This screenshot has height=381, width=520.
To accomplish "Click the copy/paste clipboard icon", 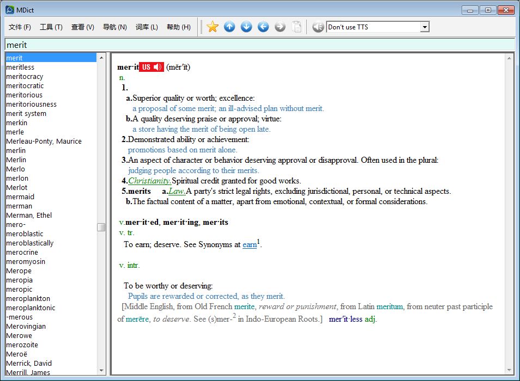I will pyautogui.click(x=297, y=27).
